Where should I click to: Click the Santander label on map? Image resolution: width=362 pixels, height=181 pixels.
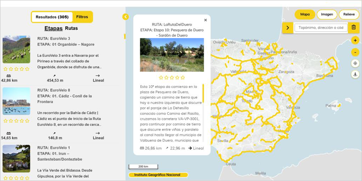pyautogui.click(x=250, y=40)
